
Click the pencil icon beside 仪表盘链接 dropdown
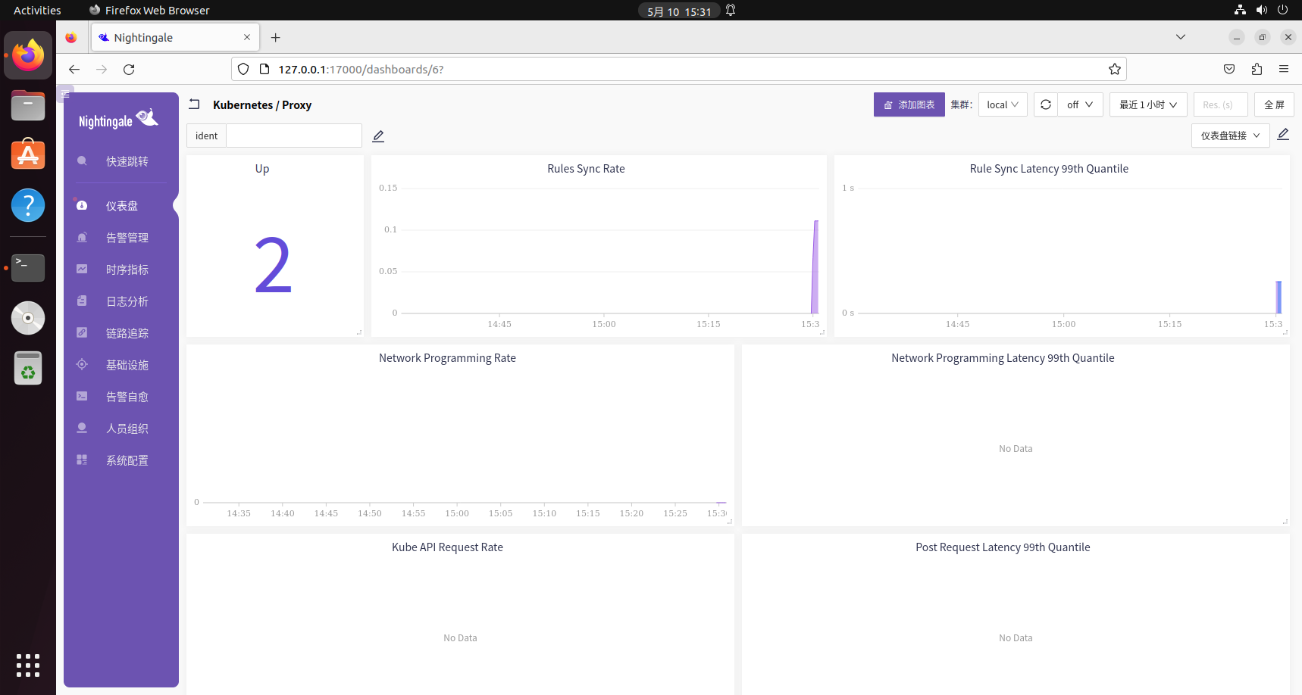pyautogui.click(x=1283, y=134)
